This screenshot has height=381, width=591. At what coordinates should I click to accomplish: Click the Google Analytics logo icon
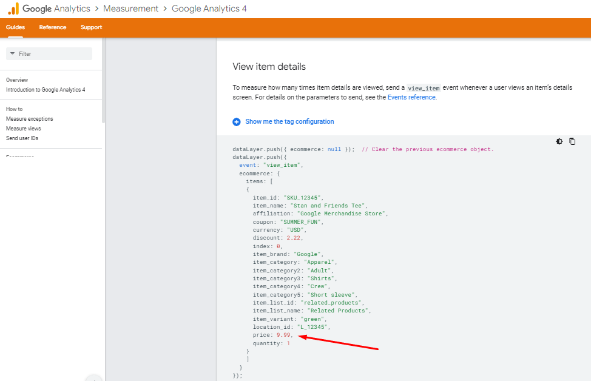click(13, 8)
